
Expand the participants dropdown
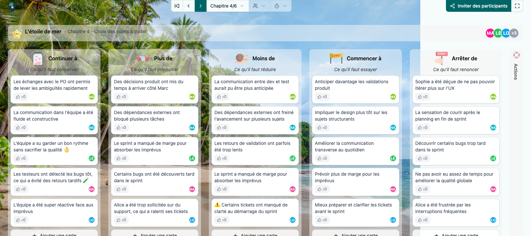pos(259,6)
